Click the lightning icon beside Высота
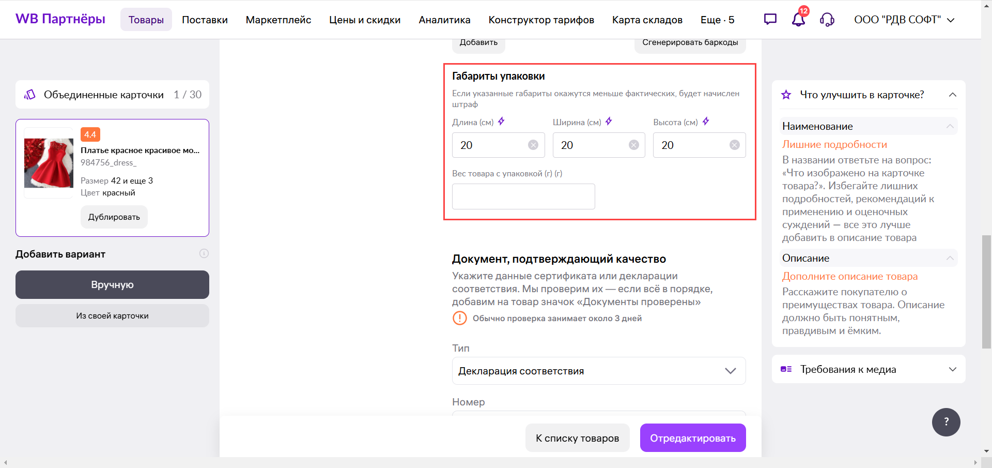The image size is (992, 468). click(706, 122)
